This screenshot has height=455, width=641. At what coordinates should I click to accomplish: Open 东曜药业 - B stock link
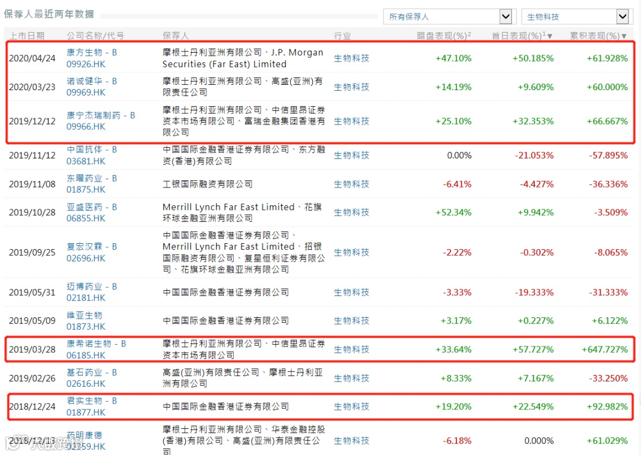tap(91, 178)
